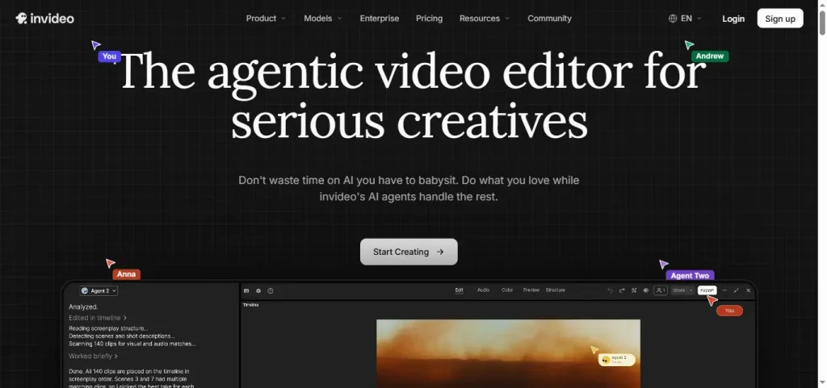Expand the Resources menu

coord(485,19)
